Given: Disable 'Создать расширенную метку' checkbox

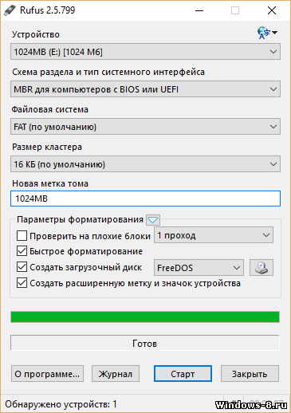Looking at the screenshot, I should [x=22, y=283].
